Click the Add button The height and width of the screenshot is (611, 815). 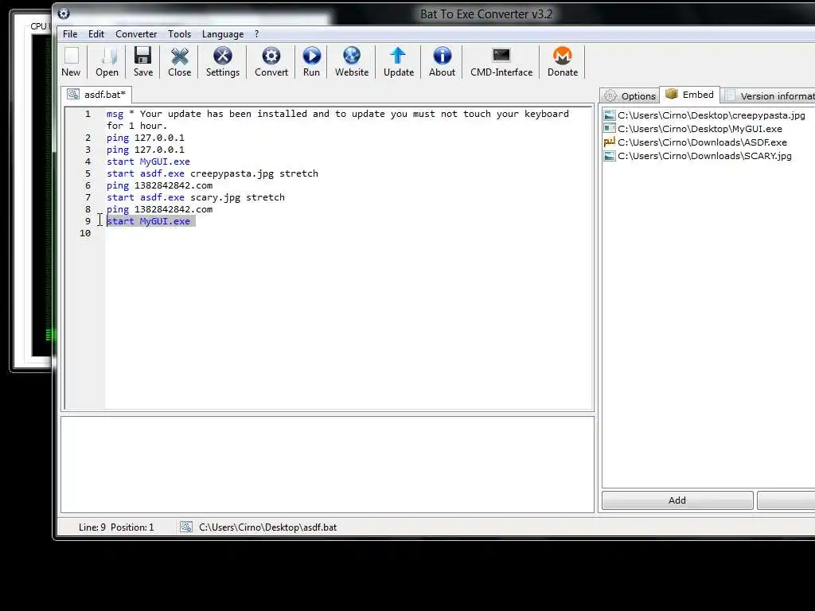click(x=677, y=500)
